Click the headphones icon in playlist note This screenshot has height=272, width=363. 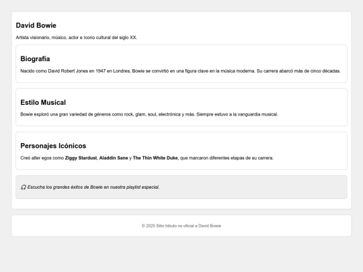click(24, 187)
